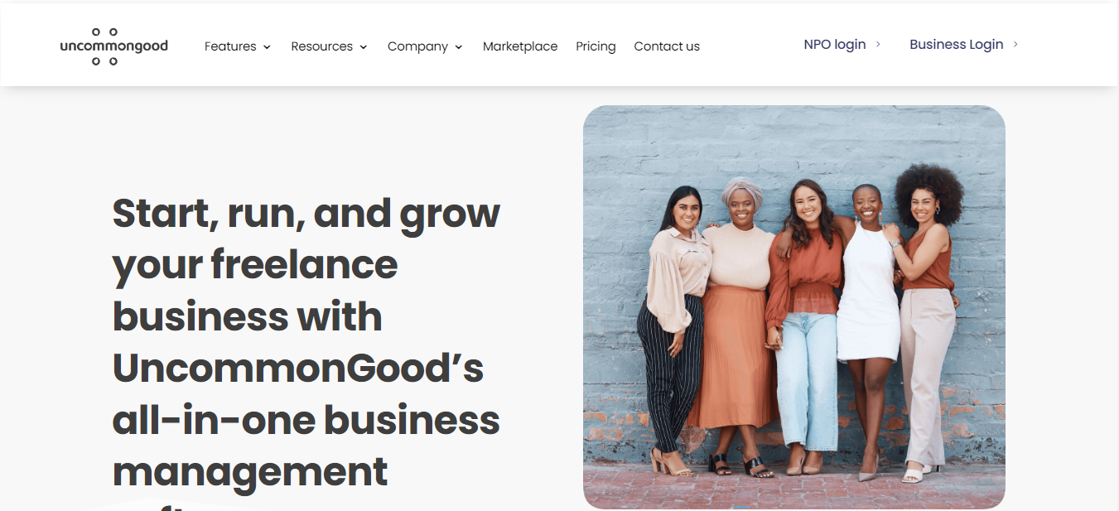The image size is (1119, 511).
Task: Open the Company menu label
Action: pyautogui.click(x=417, y=46)
